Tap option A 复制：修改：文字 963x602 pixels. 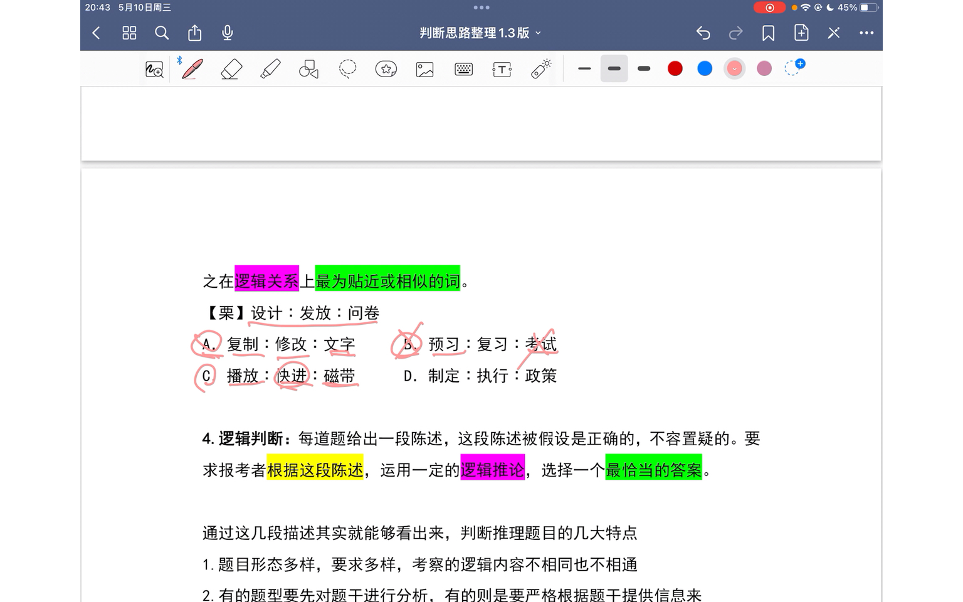(x=278, y=344)
